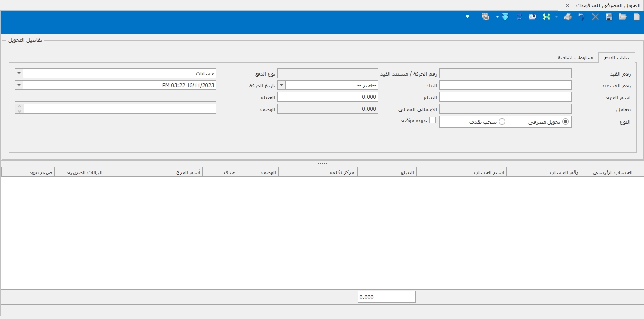Click the اسم الحساب column header
Image resolution: width=644 pixels, height=319 pixels.
pos(461,172)
